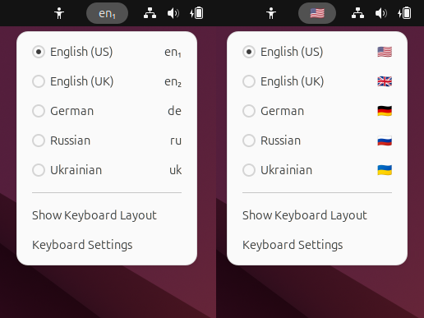Click volume speaker icon in right top bar
The width and height of the screenshot is (424, 318).
tap(381, 13)
